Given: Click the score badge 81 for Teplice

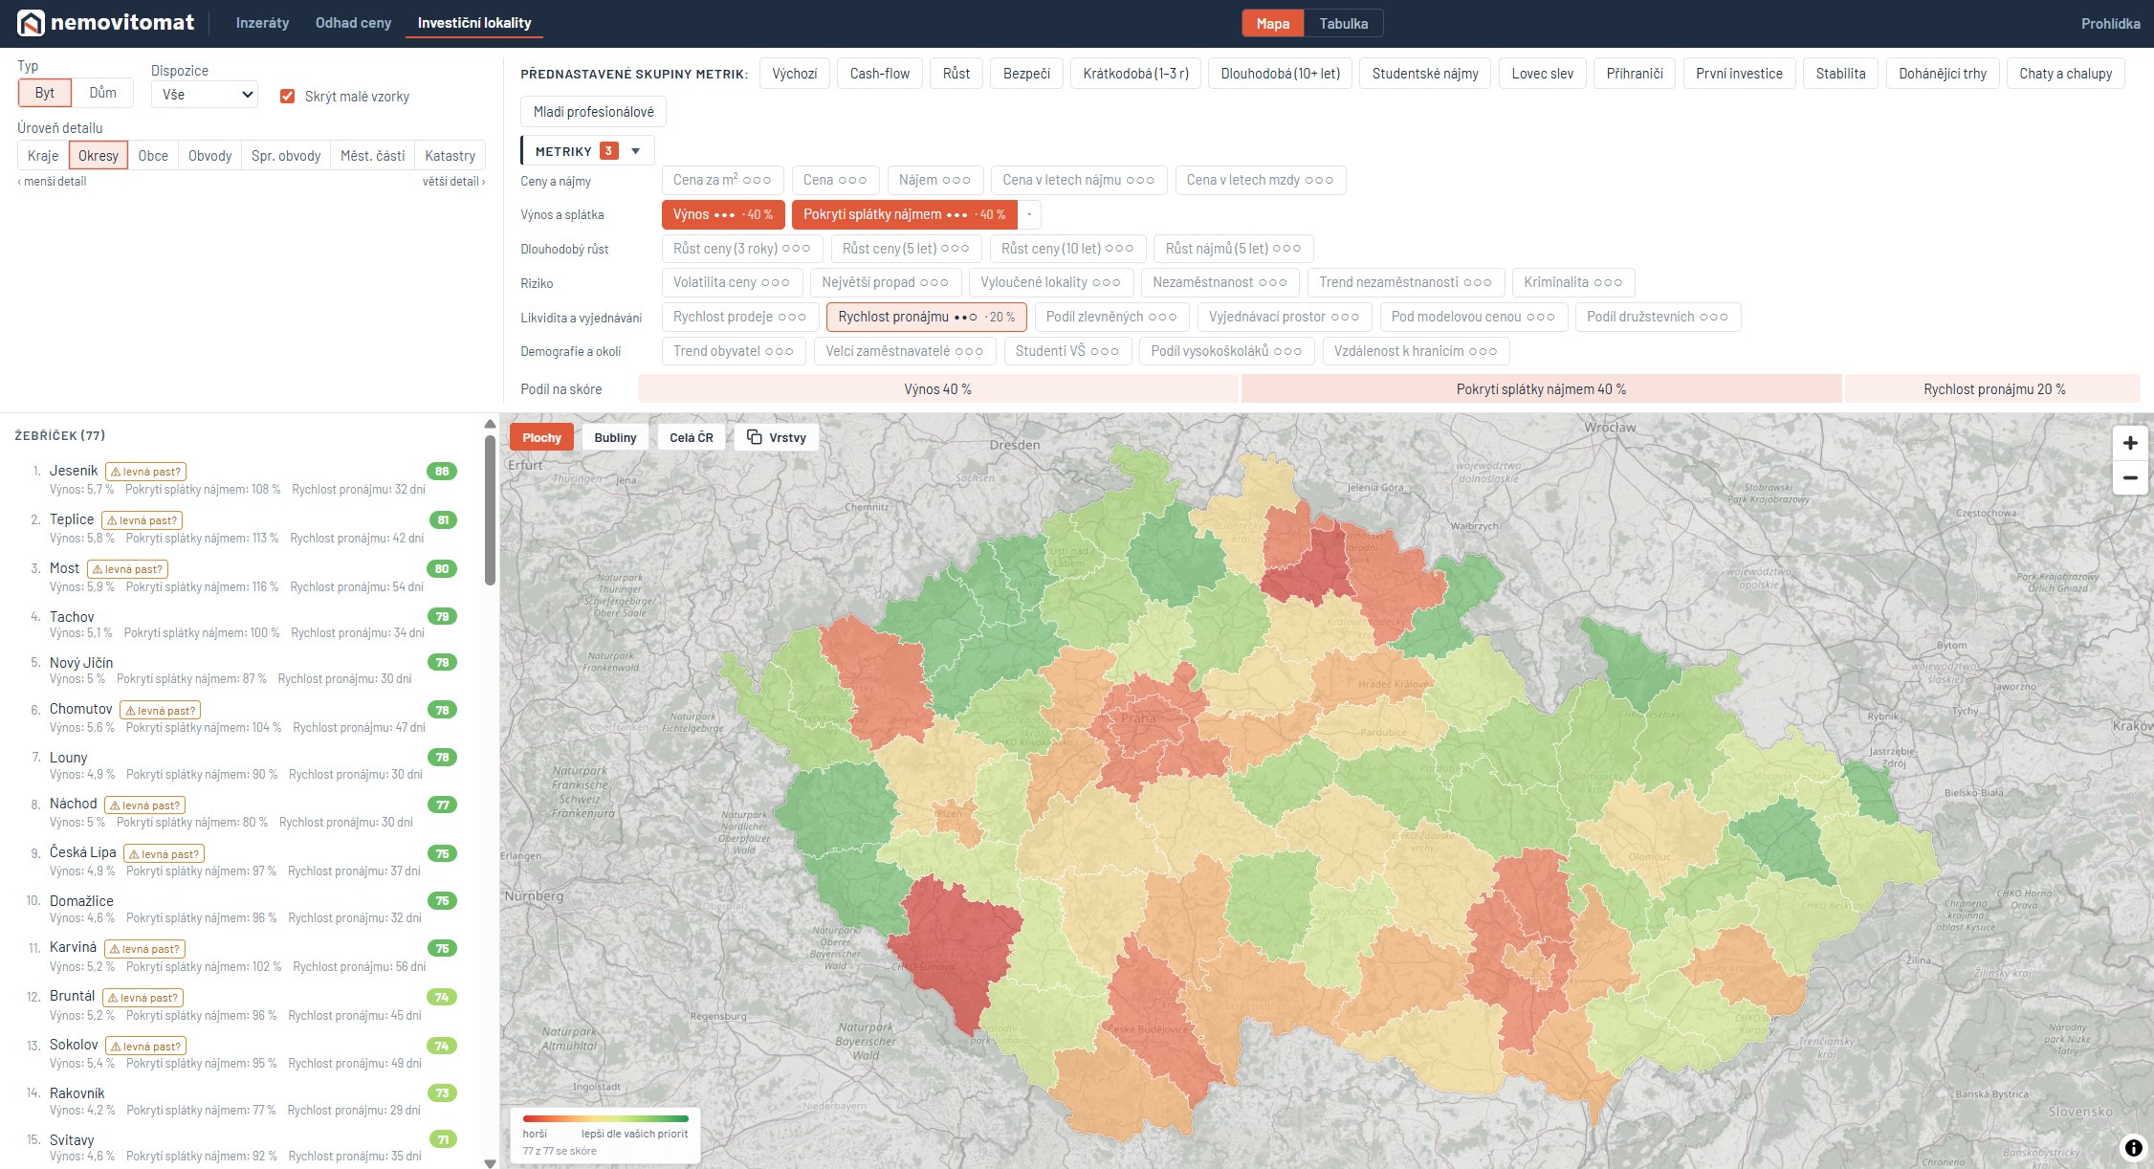Looking at the screenshot, I should [x=442, y=520].
